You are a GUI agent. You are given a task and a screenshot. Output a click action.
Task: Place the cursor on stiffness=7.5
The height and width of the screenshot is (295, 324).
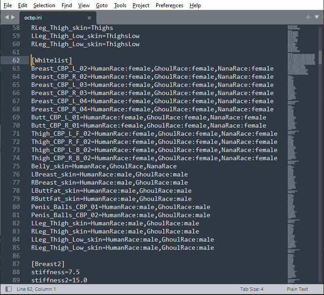pyautogui.click(x=55, y=272)
